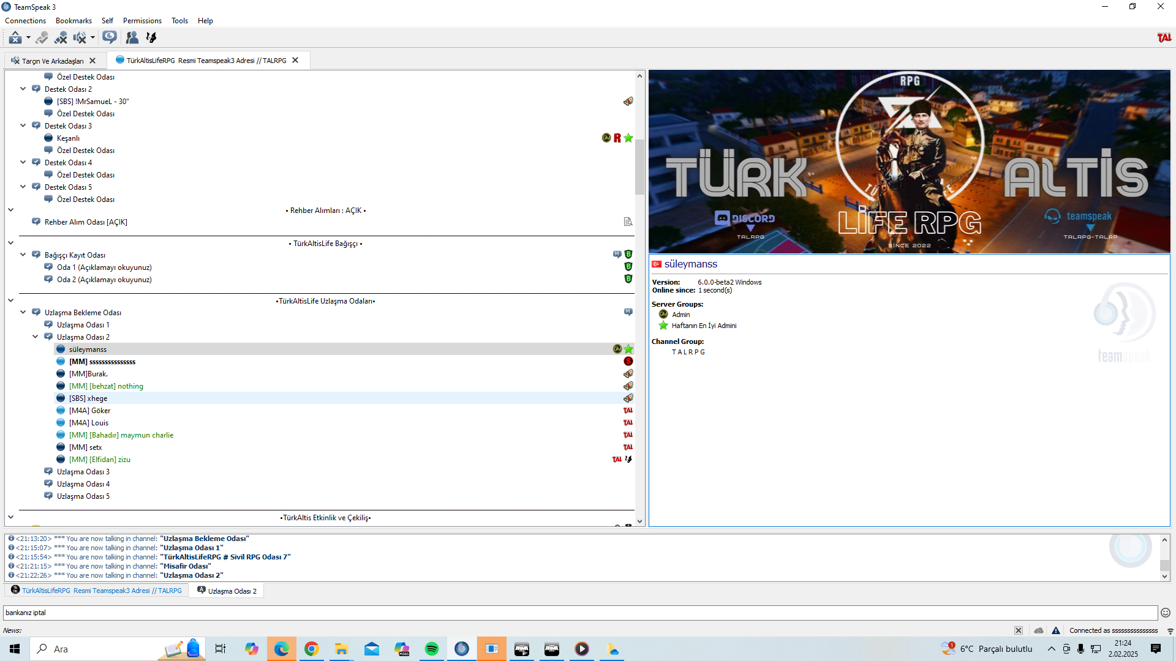Click the red R badge beside Keşanlı
Screen dimensions: 1176x661
pyautogui.click(x=617, y=138)
